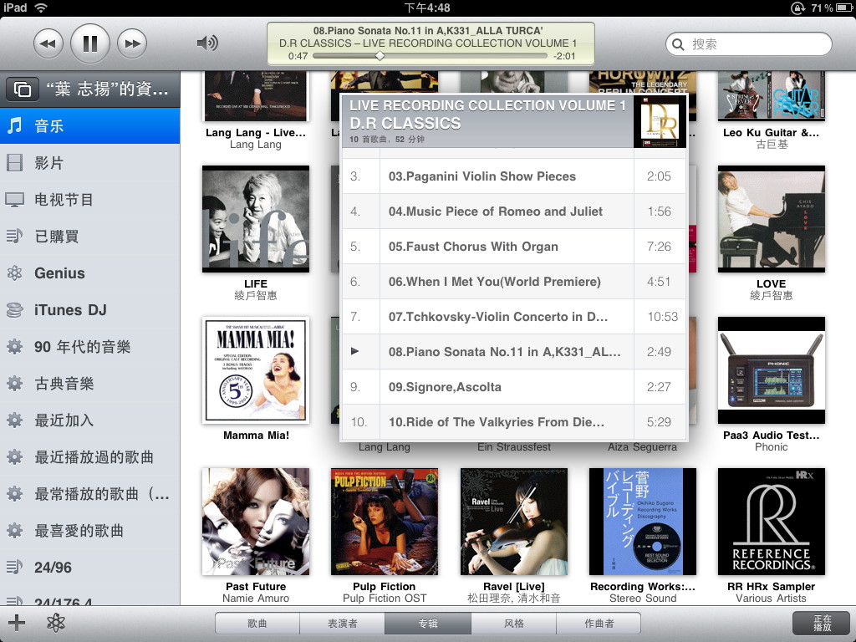Open 电视节目 TV shows library
Viewport: 856px width, 642px height.
click(x=90, y=200)
